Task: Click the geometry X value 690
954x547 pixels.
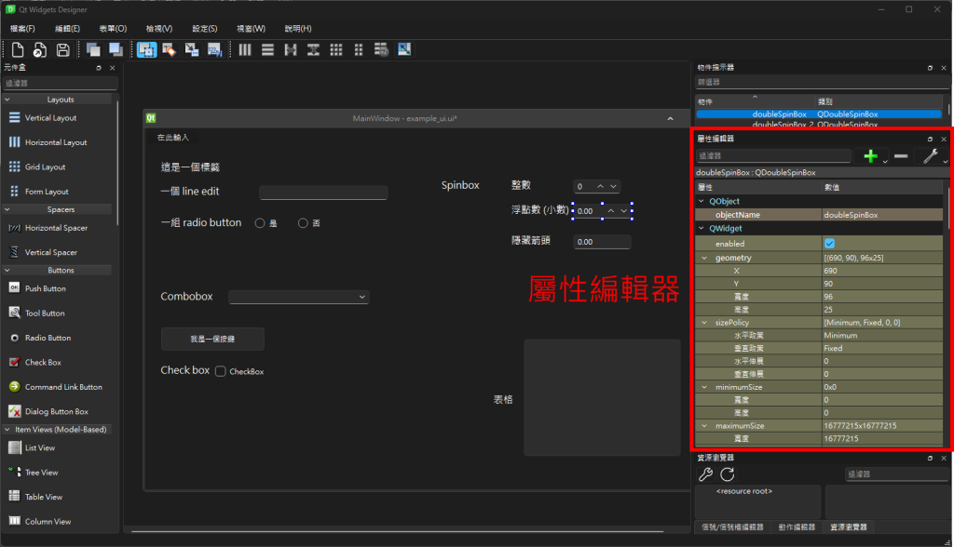Action: coord(882,271)
